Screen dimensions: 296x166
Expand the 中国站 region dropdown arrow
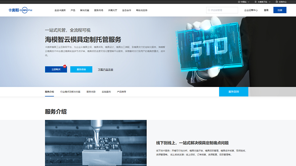[249, 2]
